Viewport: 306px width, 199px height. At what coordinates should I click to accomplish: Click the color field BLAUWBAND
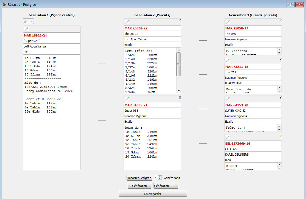253,83
